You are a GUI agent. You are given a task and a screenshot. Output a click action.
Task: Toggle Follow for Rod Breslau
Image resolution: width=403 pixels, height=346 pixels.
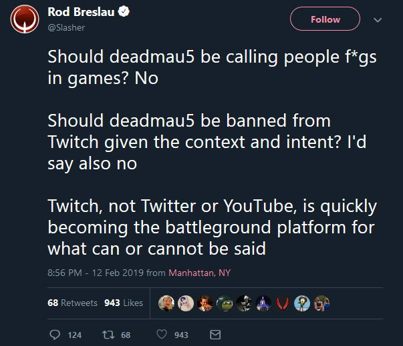tap(325, 19)
